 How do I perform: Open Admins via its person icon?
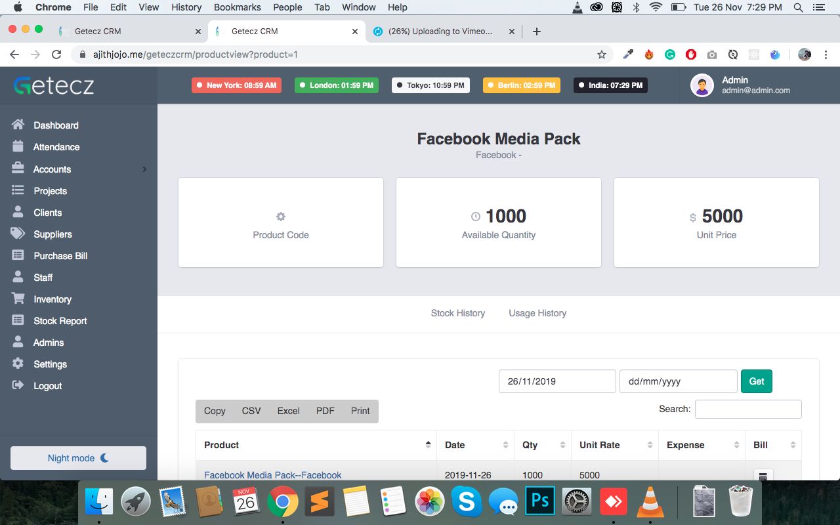tap(18, 342)
